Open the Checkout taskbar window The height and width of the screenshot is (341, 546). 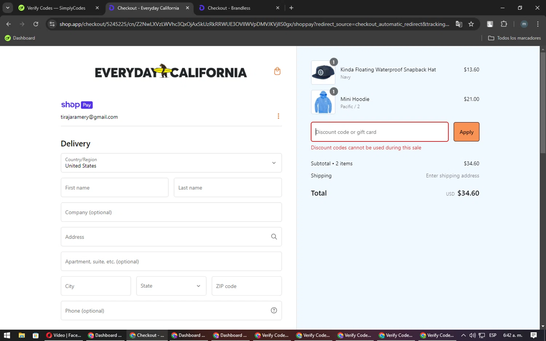point(147,335)
